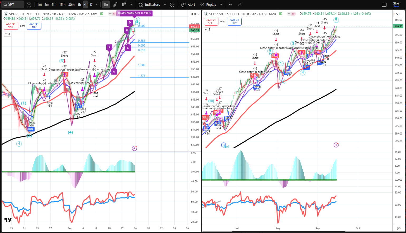Expand the chart type dropdown arrow

point(131,4)
